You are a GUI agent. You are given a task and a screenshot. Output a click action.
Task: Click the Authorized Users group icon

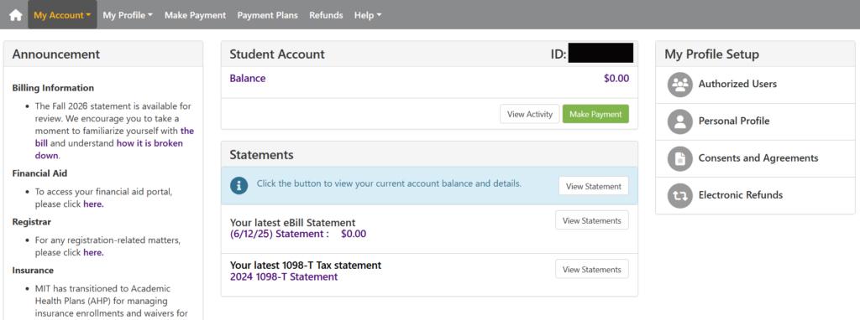coord(680,85)
